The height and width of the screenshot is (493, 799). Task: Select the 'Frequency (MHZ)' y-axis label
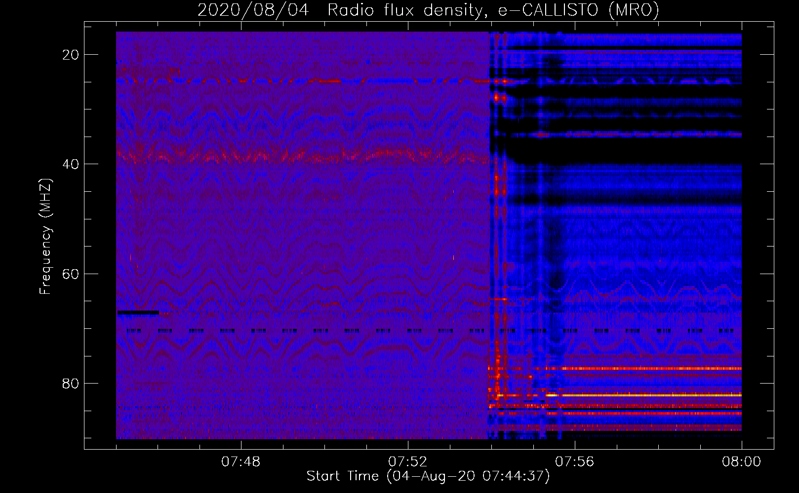click(45, 237)
